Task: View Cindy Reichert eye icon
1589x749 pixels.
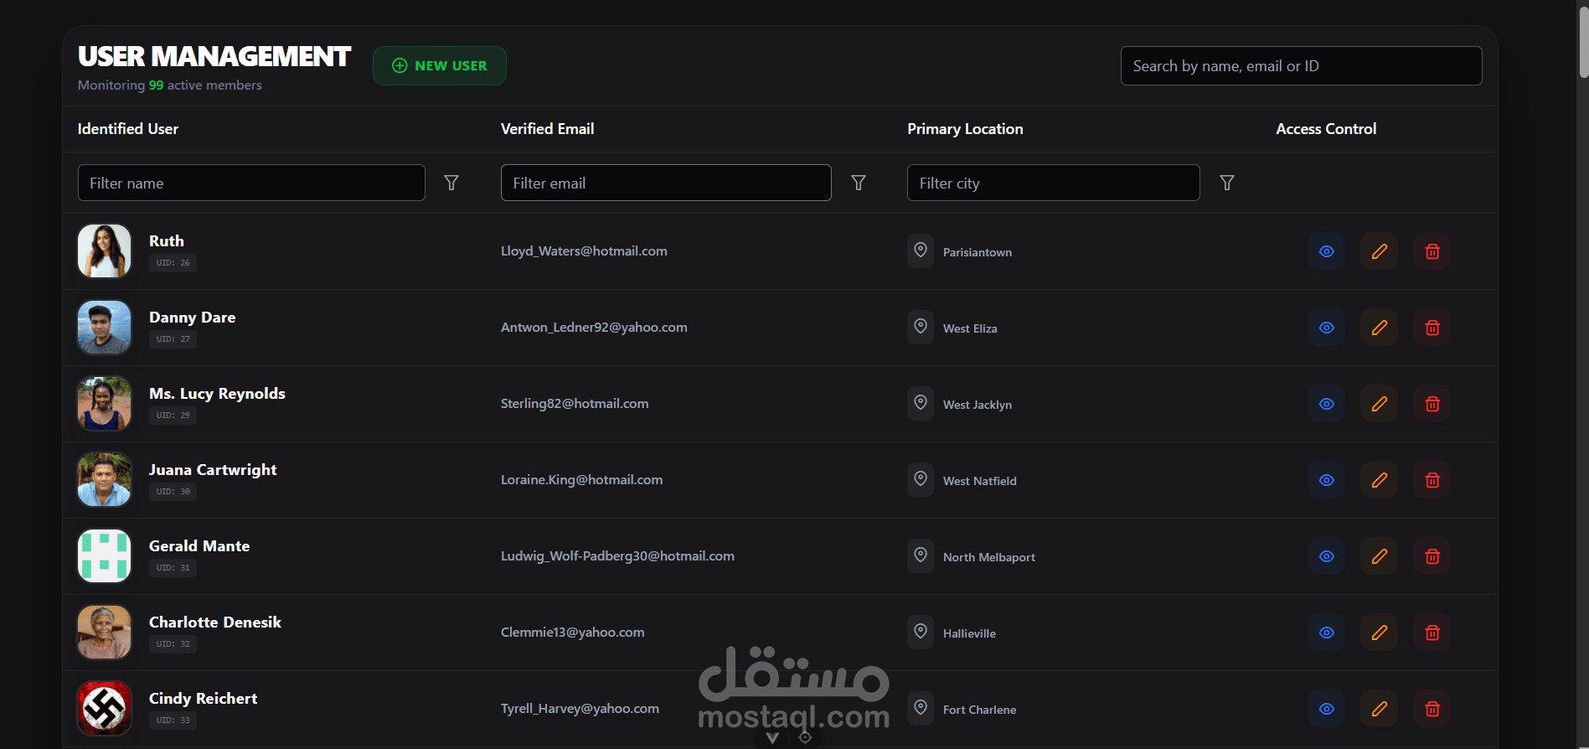Action: (1327, 709)
